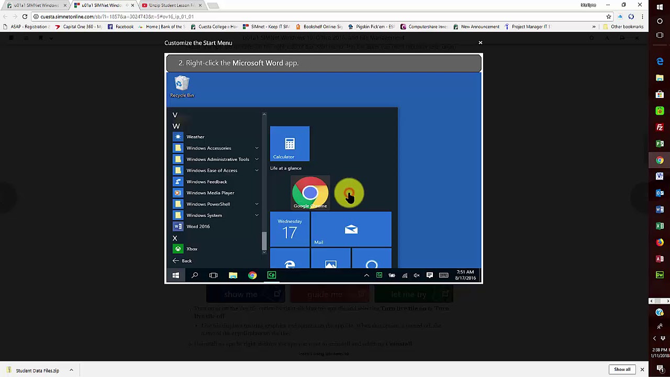Close the Customize the Start Menu overlay
This screenshot has height=377, width=670.
click(480, 42)
